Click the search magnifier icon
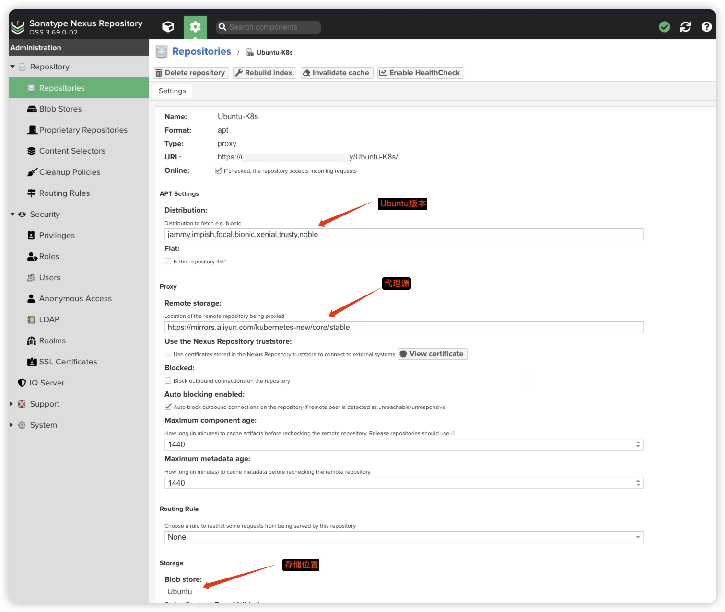This screenshot has width=725, height=612. click(222, 27)
